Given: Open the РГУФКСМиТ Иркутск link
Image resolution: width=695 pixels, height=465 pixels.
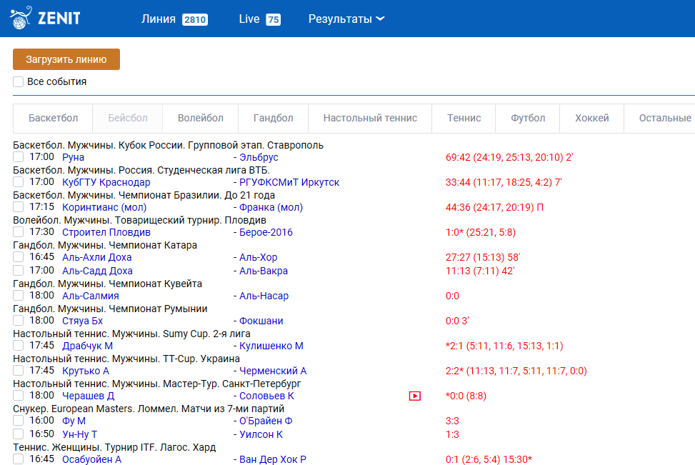Looking at the screenshot, I should click(289, 182).
